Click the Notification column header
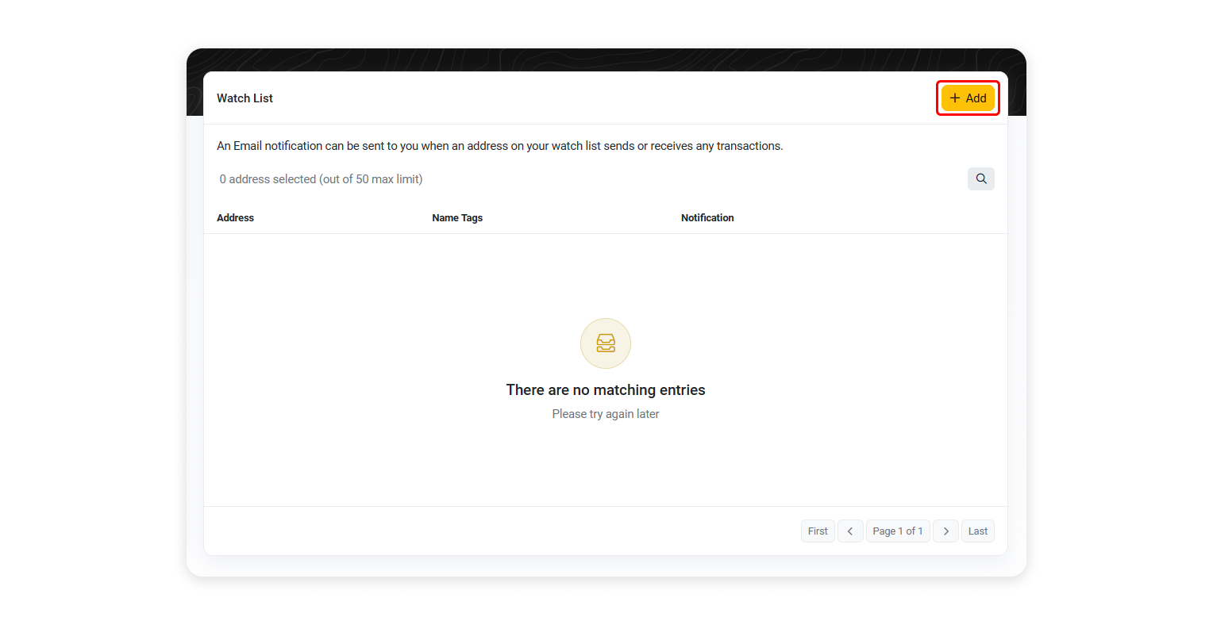 click(x=707, y=218)
